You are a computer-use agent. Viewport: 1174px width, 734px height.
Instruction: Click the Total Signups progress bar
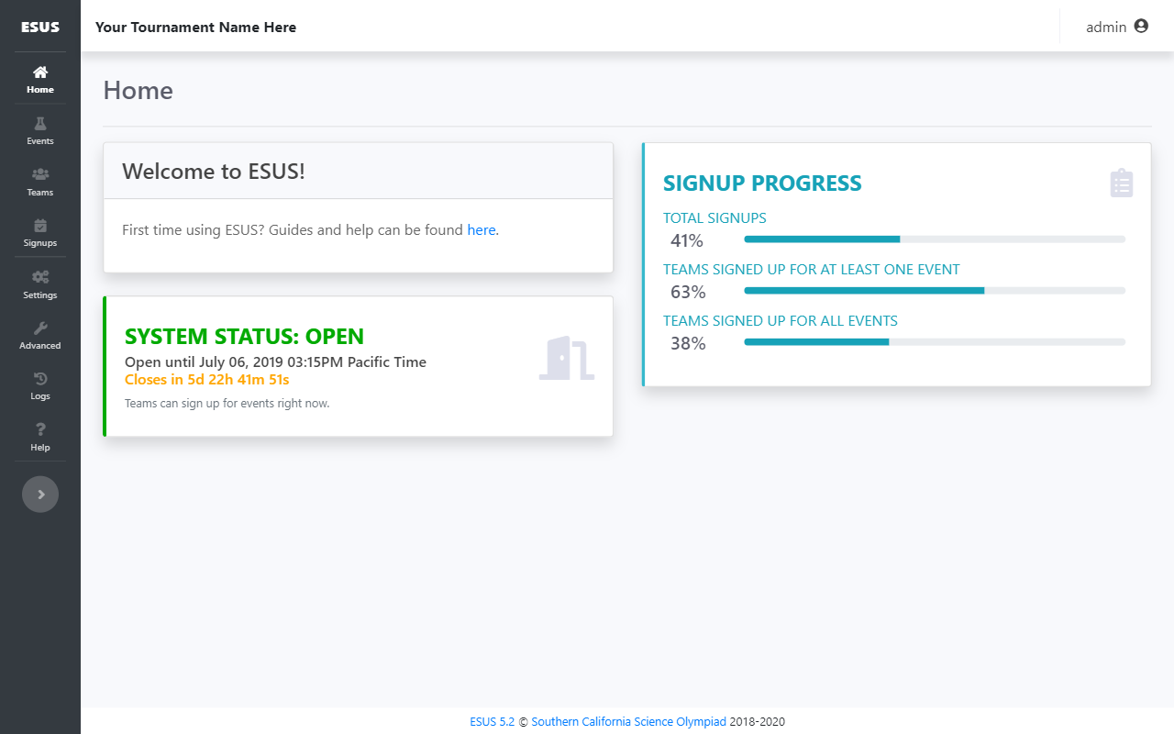click(934, 239)
